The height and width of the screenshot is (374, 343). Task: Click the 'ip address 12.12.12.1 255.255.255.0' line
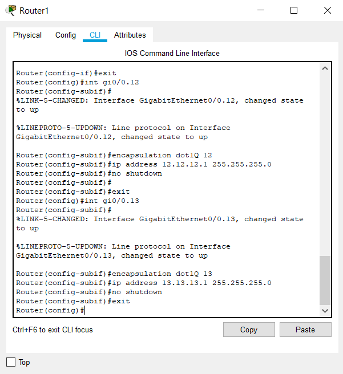pos(144,164)
